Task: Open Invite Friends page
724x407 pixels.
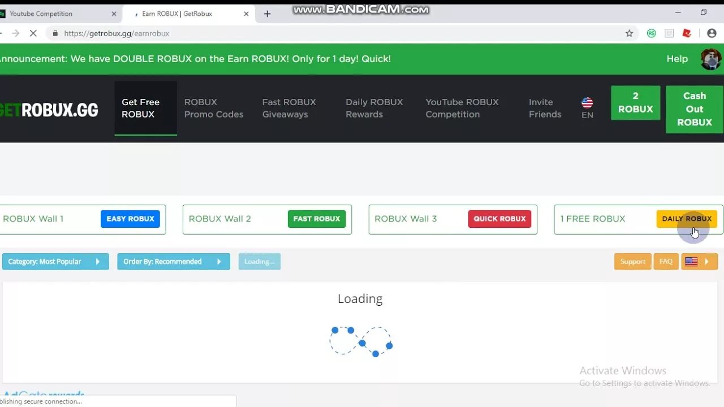Action: point(545,108)
